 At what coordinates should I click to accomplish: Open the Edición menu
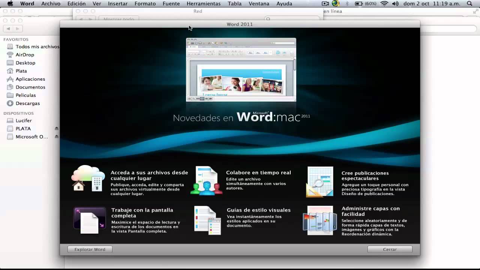point(76,3)
